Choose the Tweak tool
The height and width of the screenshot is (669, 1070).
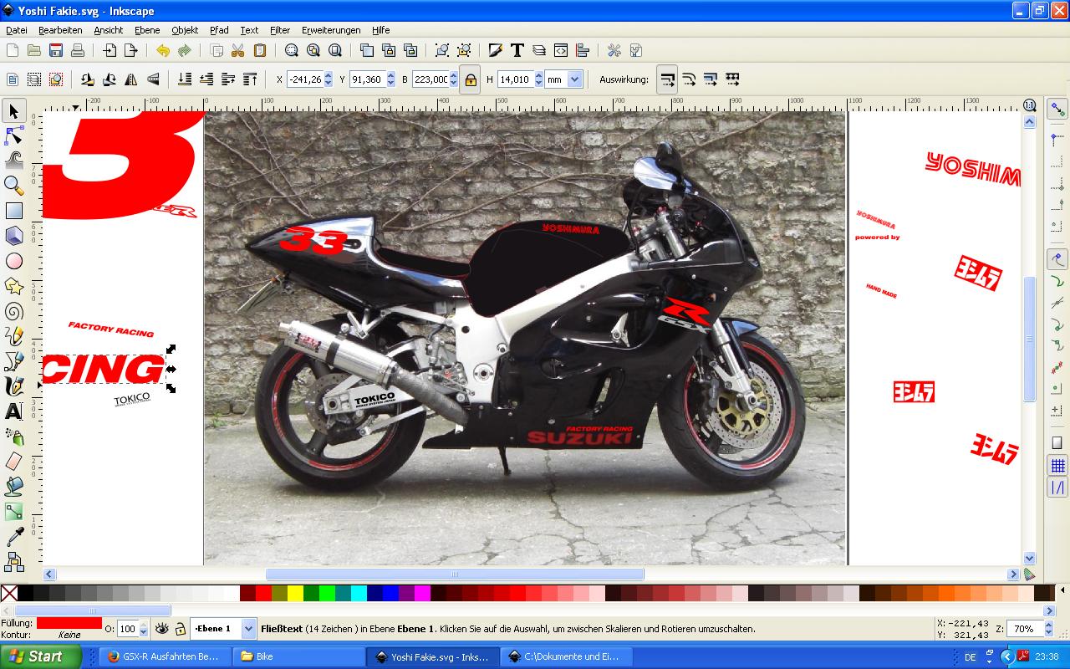point(13,161)
